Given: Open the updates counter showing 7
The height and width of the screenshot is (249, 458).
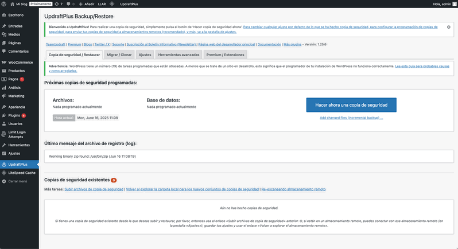Looking at the screenshot, I should (x=59, y=4).
